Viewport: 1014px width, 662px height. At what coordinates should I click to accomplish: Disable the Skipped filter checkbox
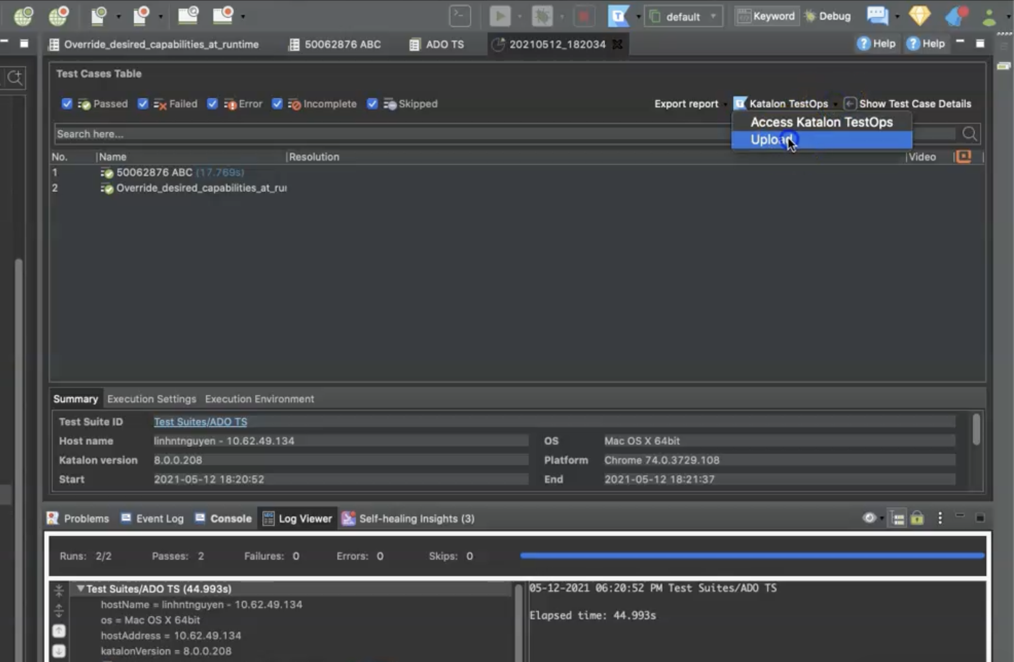pos(372,104)
